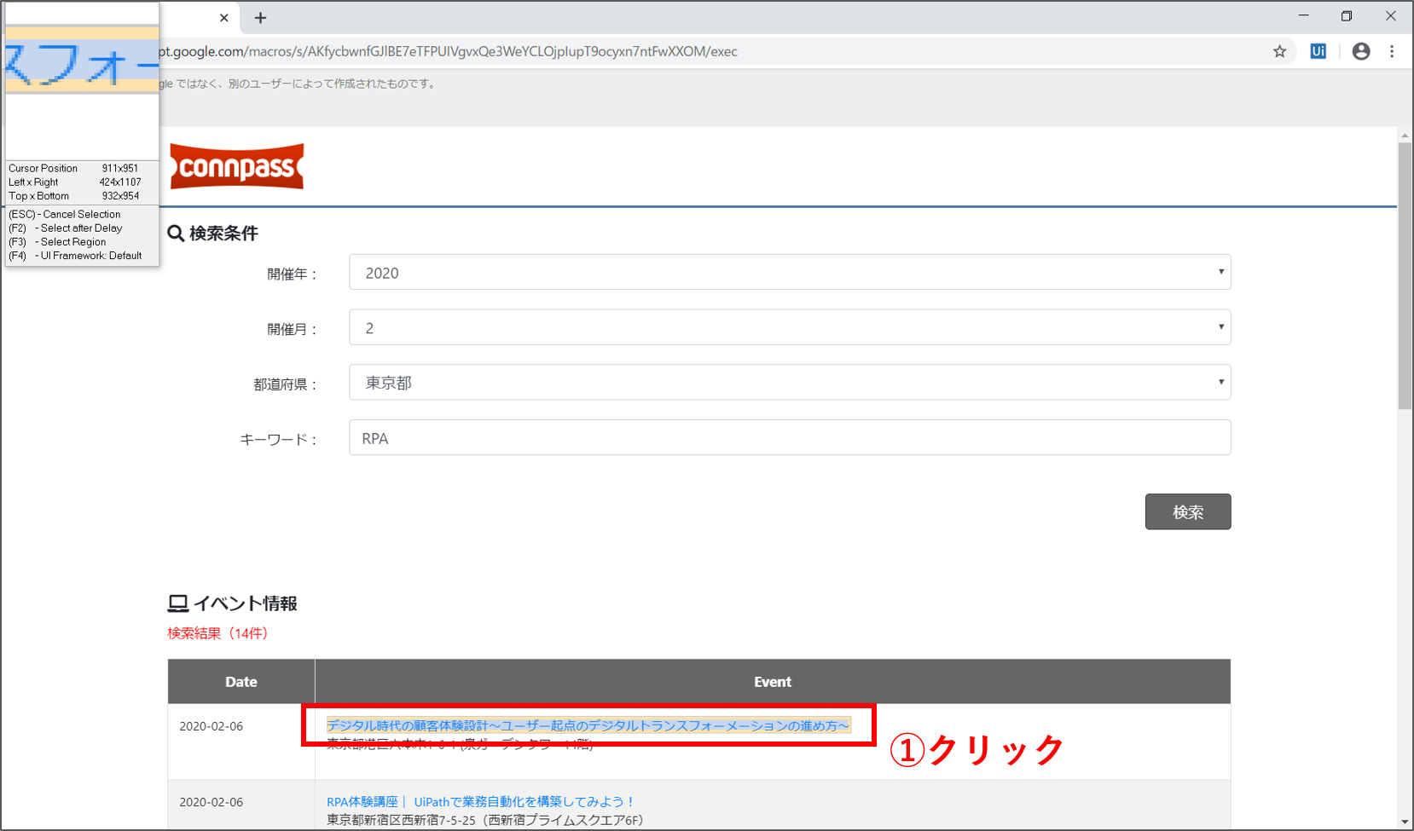Image resolution: width=1414 pixels, height=831 pixels.
Task: Open a new tab with plus icon
Action: pyautogui.click(x=261, y=18)
